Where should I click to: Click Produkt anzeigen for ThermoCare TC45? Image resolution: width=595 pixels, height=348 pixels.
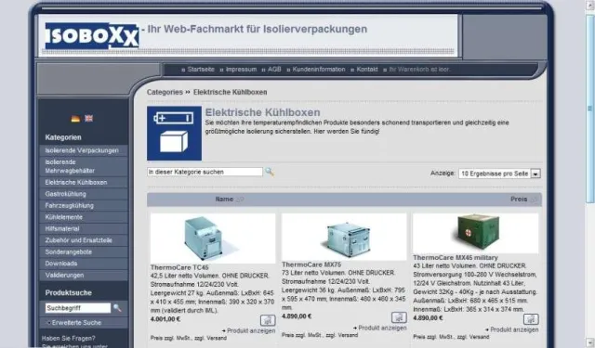tap(251, 330)
